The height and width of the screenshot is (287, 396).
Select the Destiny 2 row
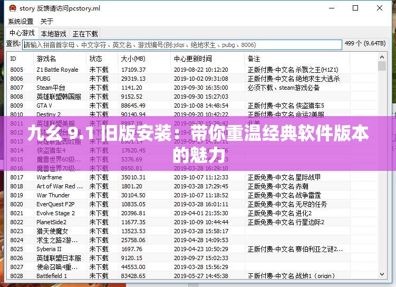pos(192,113)
